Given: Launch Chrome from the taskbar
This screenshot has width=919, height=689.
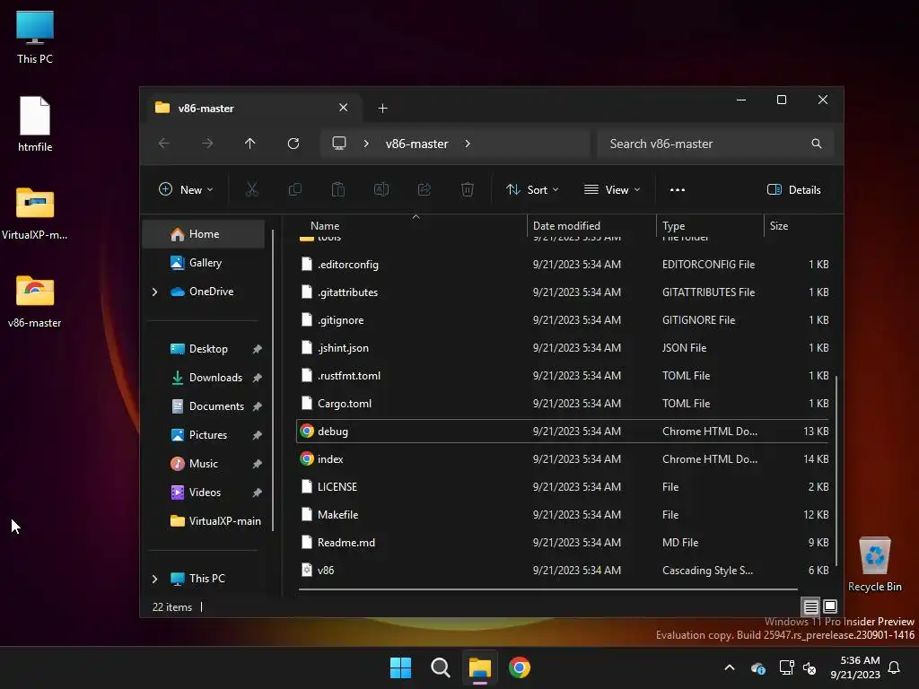Looking at the screenshot, I should tap(520, 667).
